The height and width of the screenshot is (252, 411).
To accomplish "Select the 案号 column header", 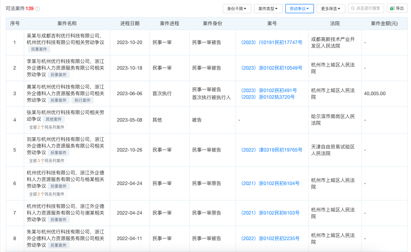I will (x=272, y=24).
